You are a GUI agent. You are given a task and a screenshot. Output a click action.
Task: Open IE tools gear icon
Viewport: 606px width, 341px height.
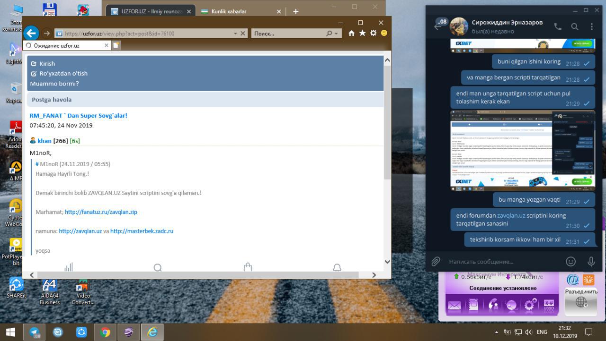click(373, 33)
